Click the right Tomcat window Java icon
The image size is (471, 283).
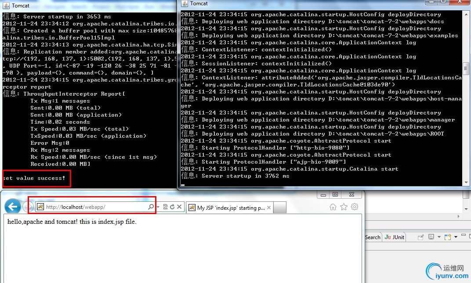click(x=185, y=4)
